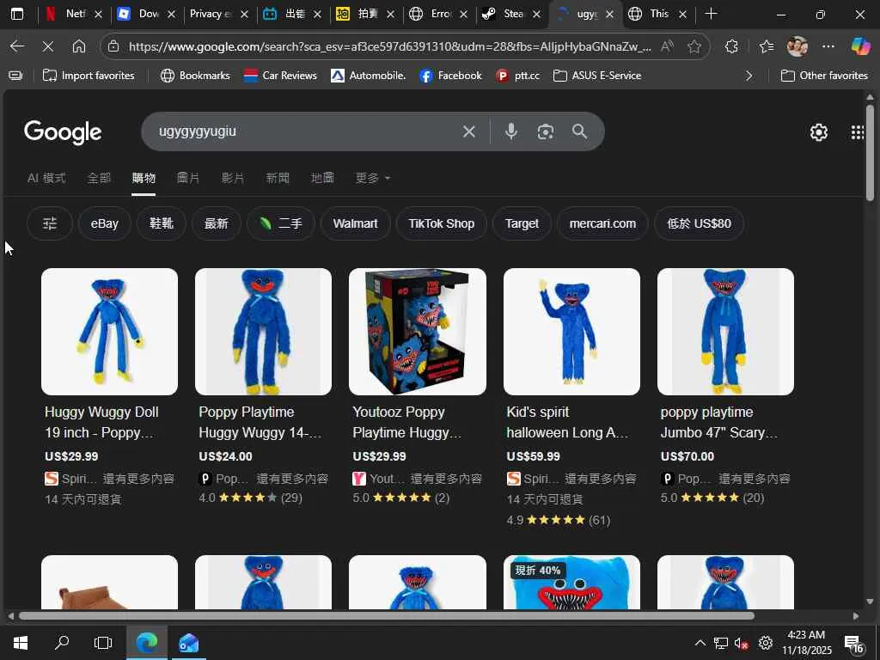The image size is (880, 660).
Task: Open the Facebook bookmark
Action: 450,76
